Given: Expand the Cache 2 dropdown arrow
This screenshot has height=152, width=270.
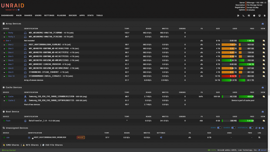Looking at the screenshot, I should [x=4, y=100].
